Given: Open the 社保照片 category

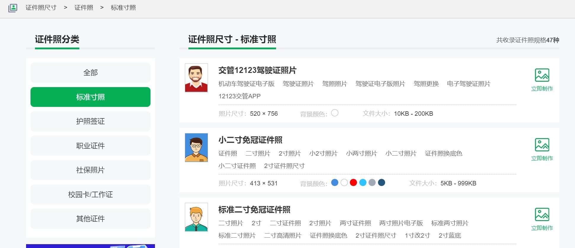Looking at the screenshot, I should click(90, 170).
